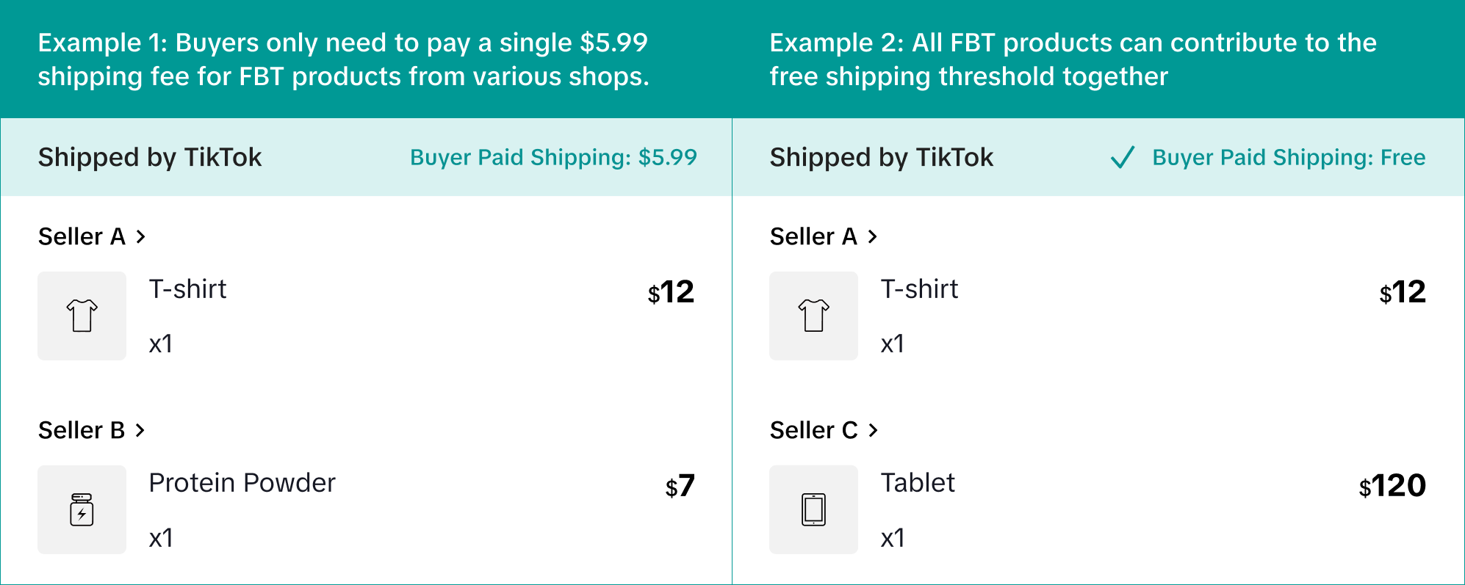1465x585 pixels.
Task: Expand the Seller B chevron arrow
Action: tap(140, 430)
